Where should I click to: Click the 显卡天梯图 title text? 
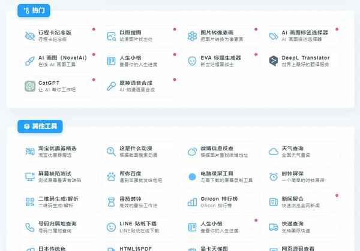[x=214, y=249]
